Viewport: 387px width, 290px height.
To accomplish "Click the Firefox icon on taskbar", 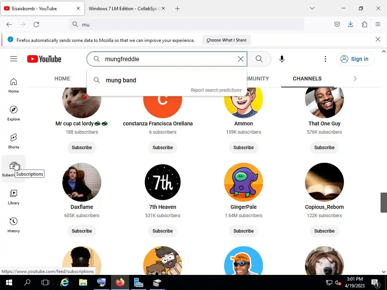I will 120,282.
